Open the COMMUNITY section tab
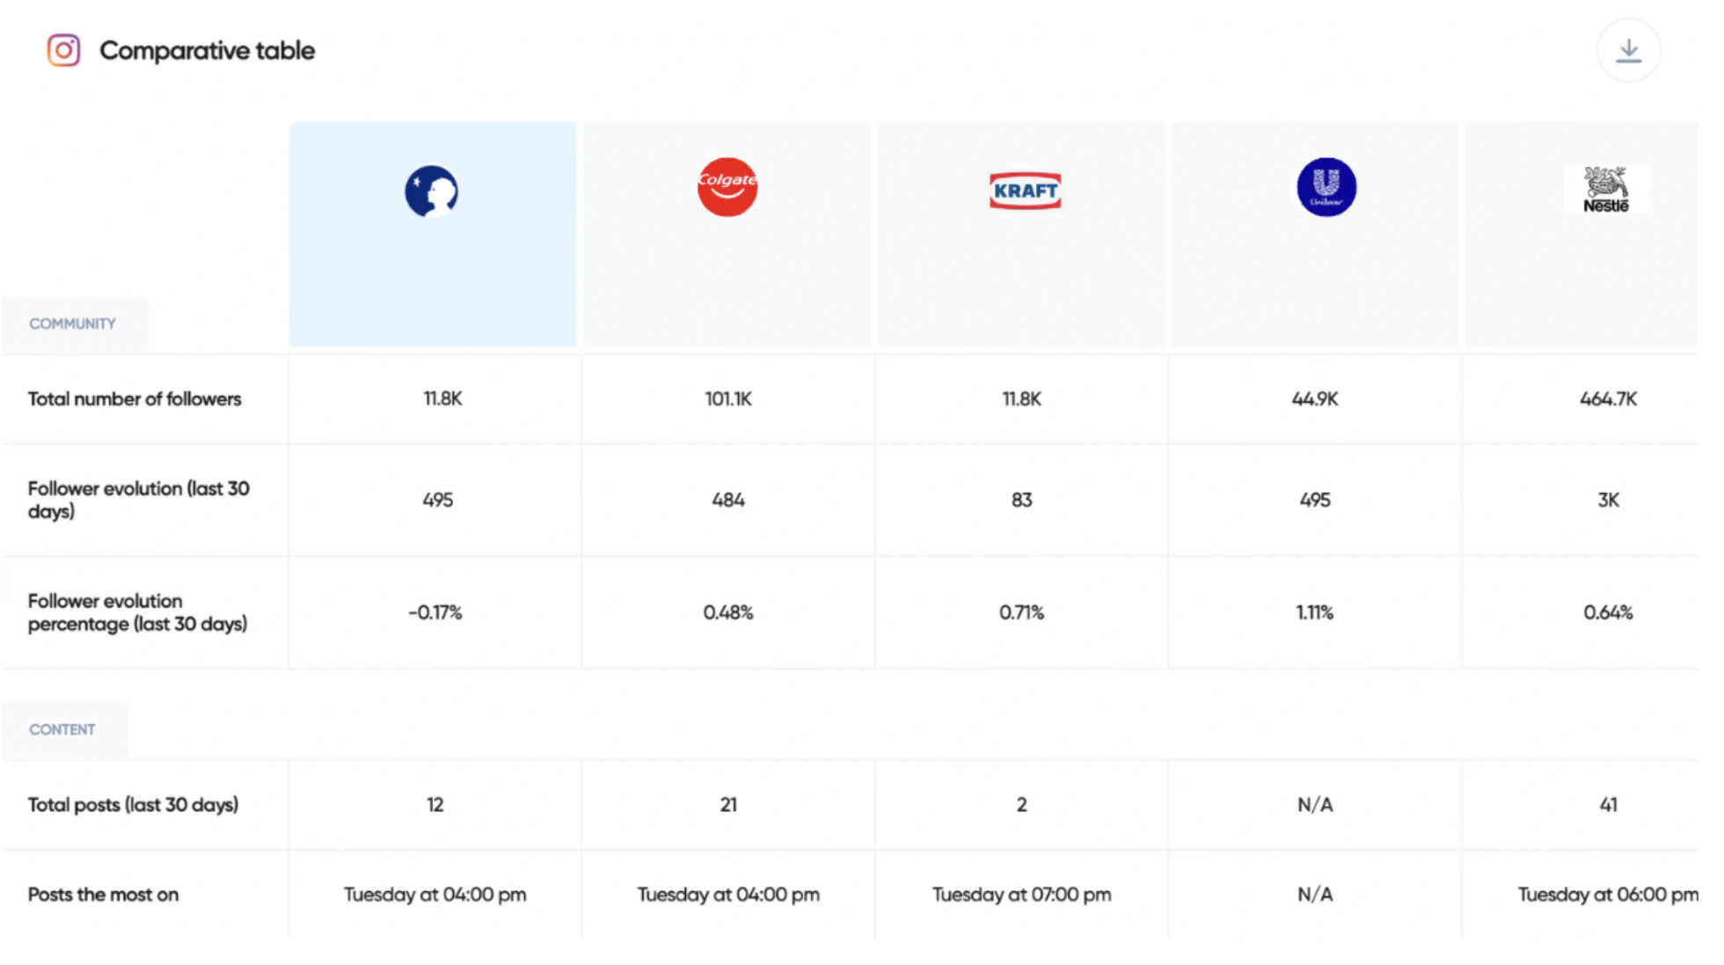 tap(73, 323)
